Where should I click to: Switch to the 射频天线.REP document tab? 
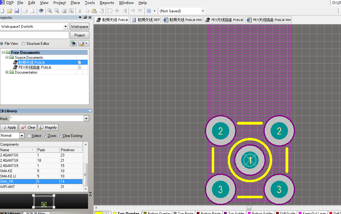pyautogui.click(x=146, y=20)
